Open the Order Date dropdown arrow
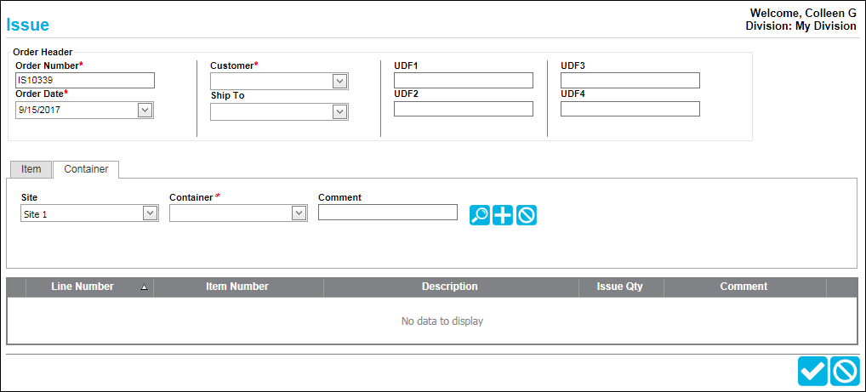The width and height of the screenshot is (866, 392). [x=145, y=110]
